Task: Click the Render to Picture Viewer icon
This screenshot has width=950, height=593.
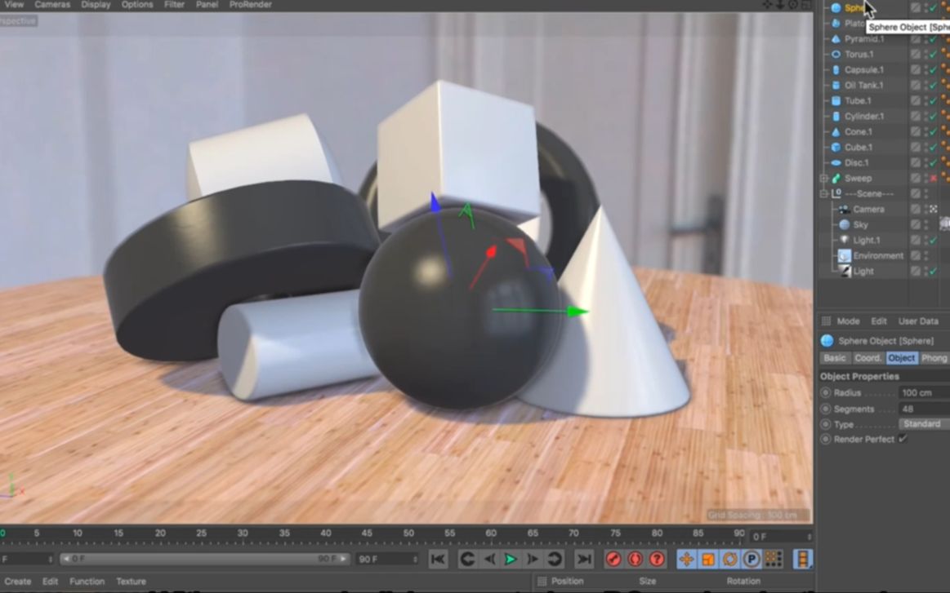Action: (635, 560)
